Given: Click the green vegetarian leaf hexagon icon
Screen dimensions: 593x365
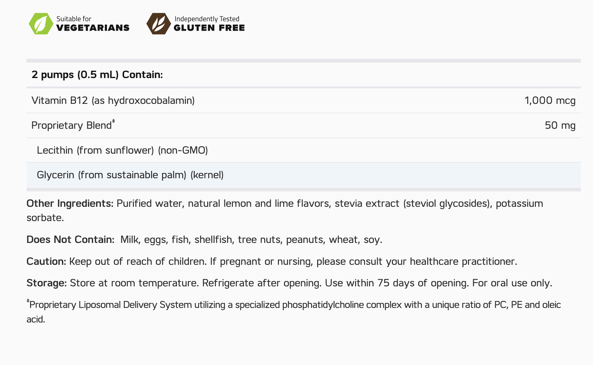Looking at the screenshot, I should pos(41,24).
